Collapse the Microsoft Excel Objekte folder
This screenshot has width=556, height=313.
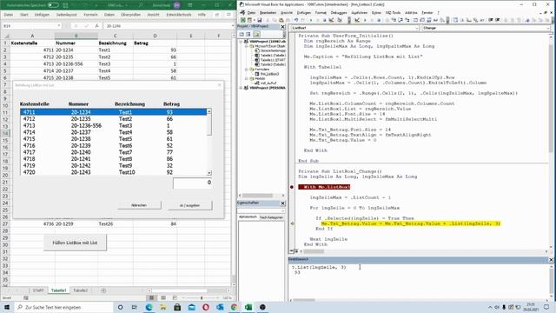pos(246,46)
